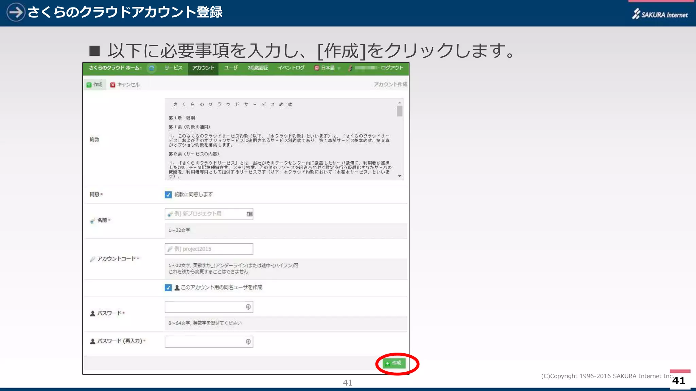Toggle 約款に同意します checkbox
The image size is (696, 391).
point(168,194)
